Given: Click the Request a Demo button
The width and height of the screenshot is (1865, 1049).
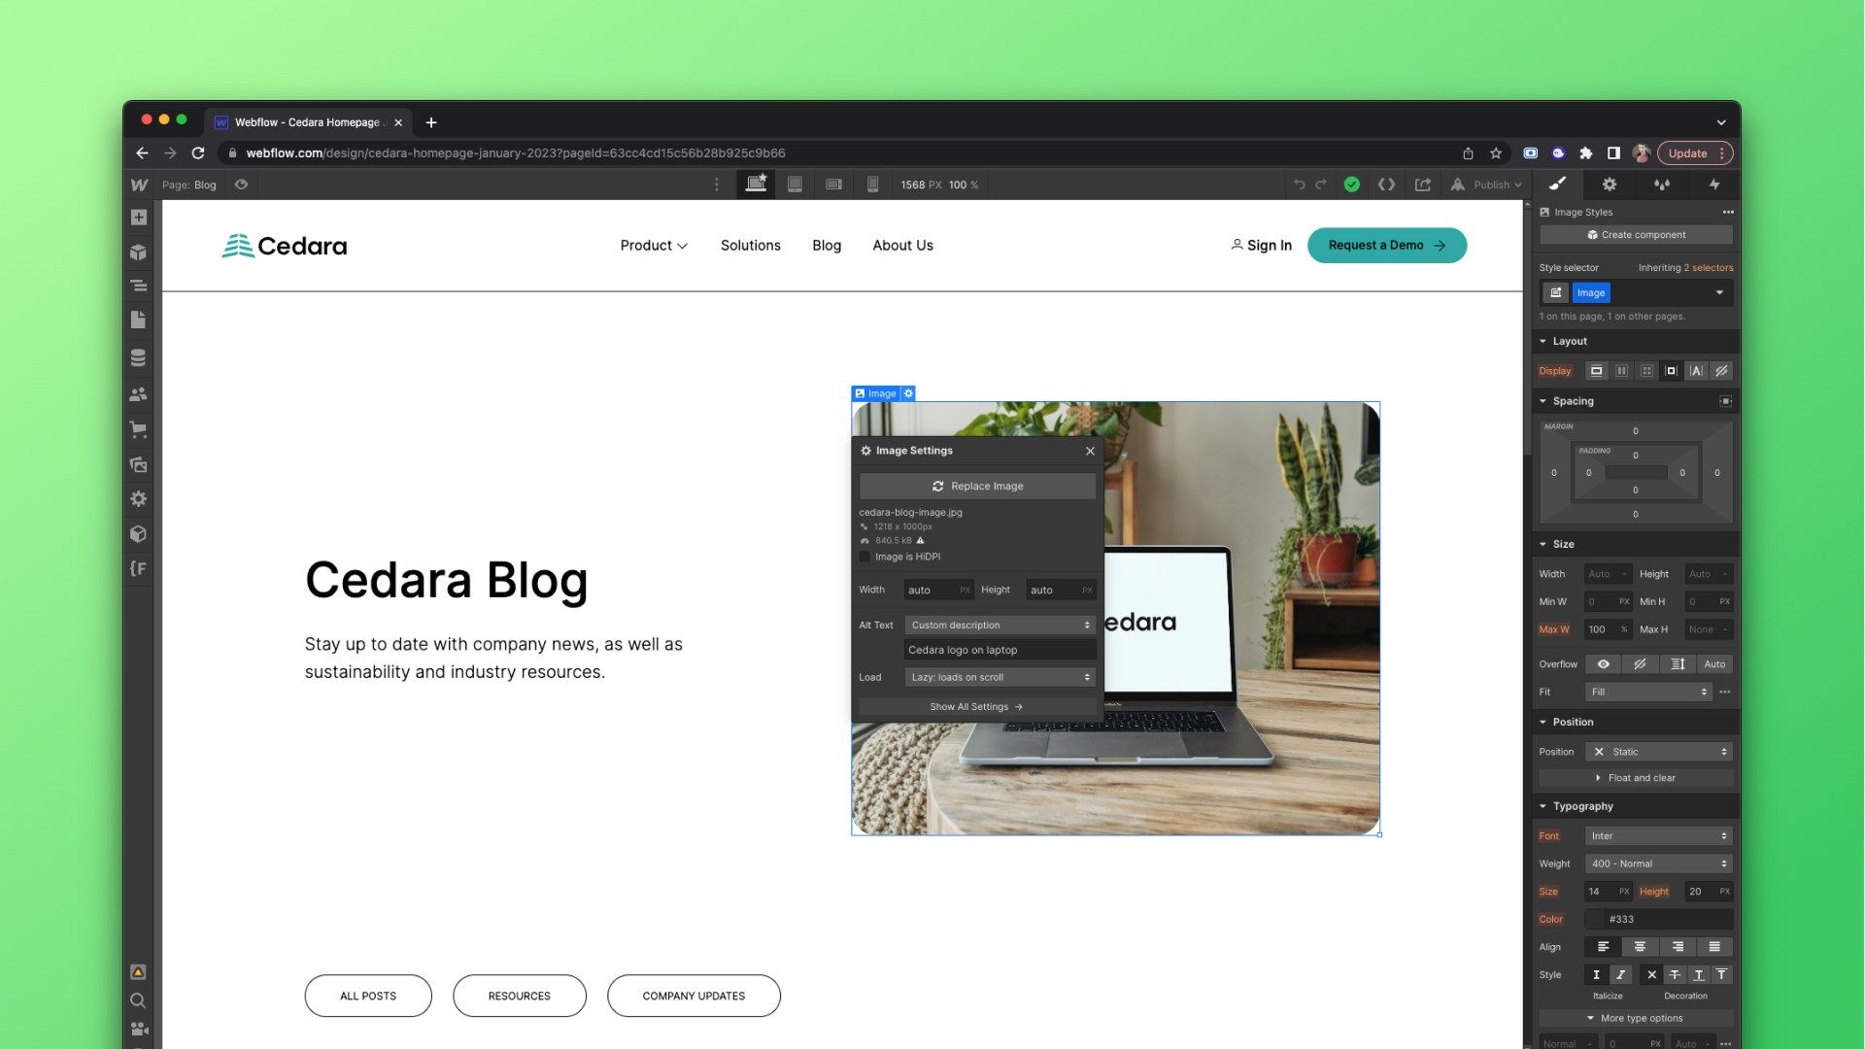Looking at the screenshot, I should coord(1386,245).
